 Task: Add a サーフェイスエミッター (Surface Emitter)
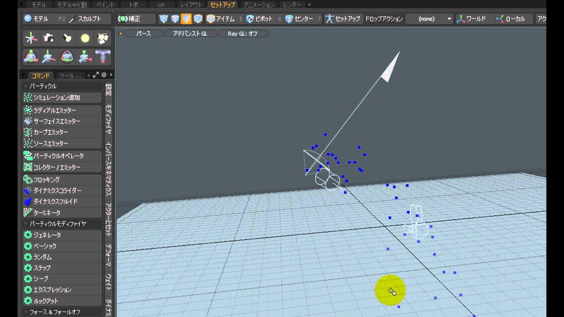coord(62,121)
